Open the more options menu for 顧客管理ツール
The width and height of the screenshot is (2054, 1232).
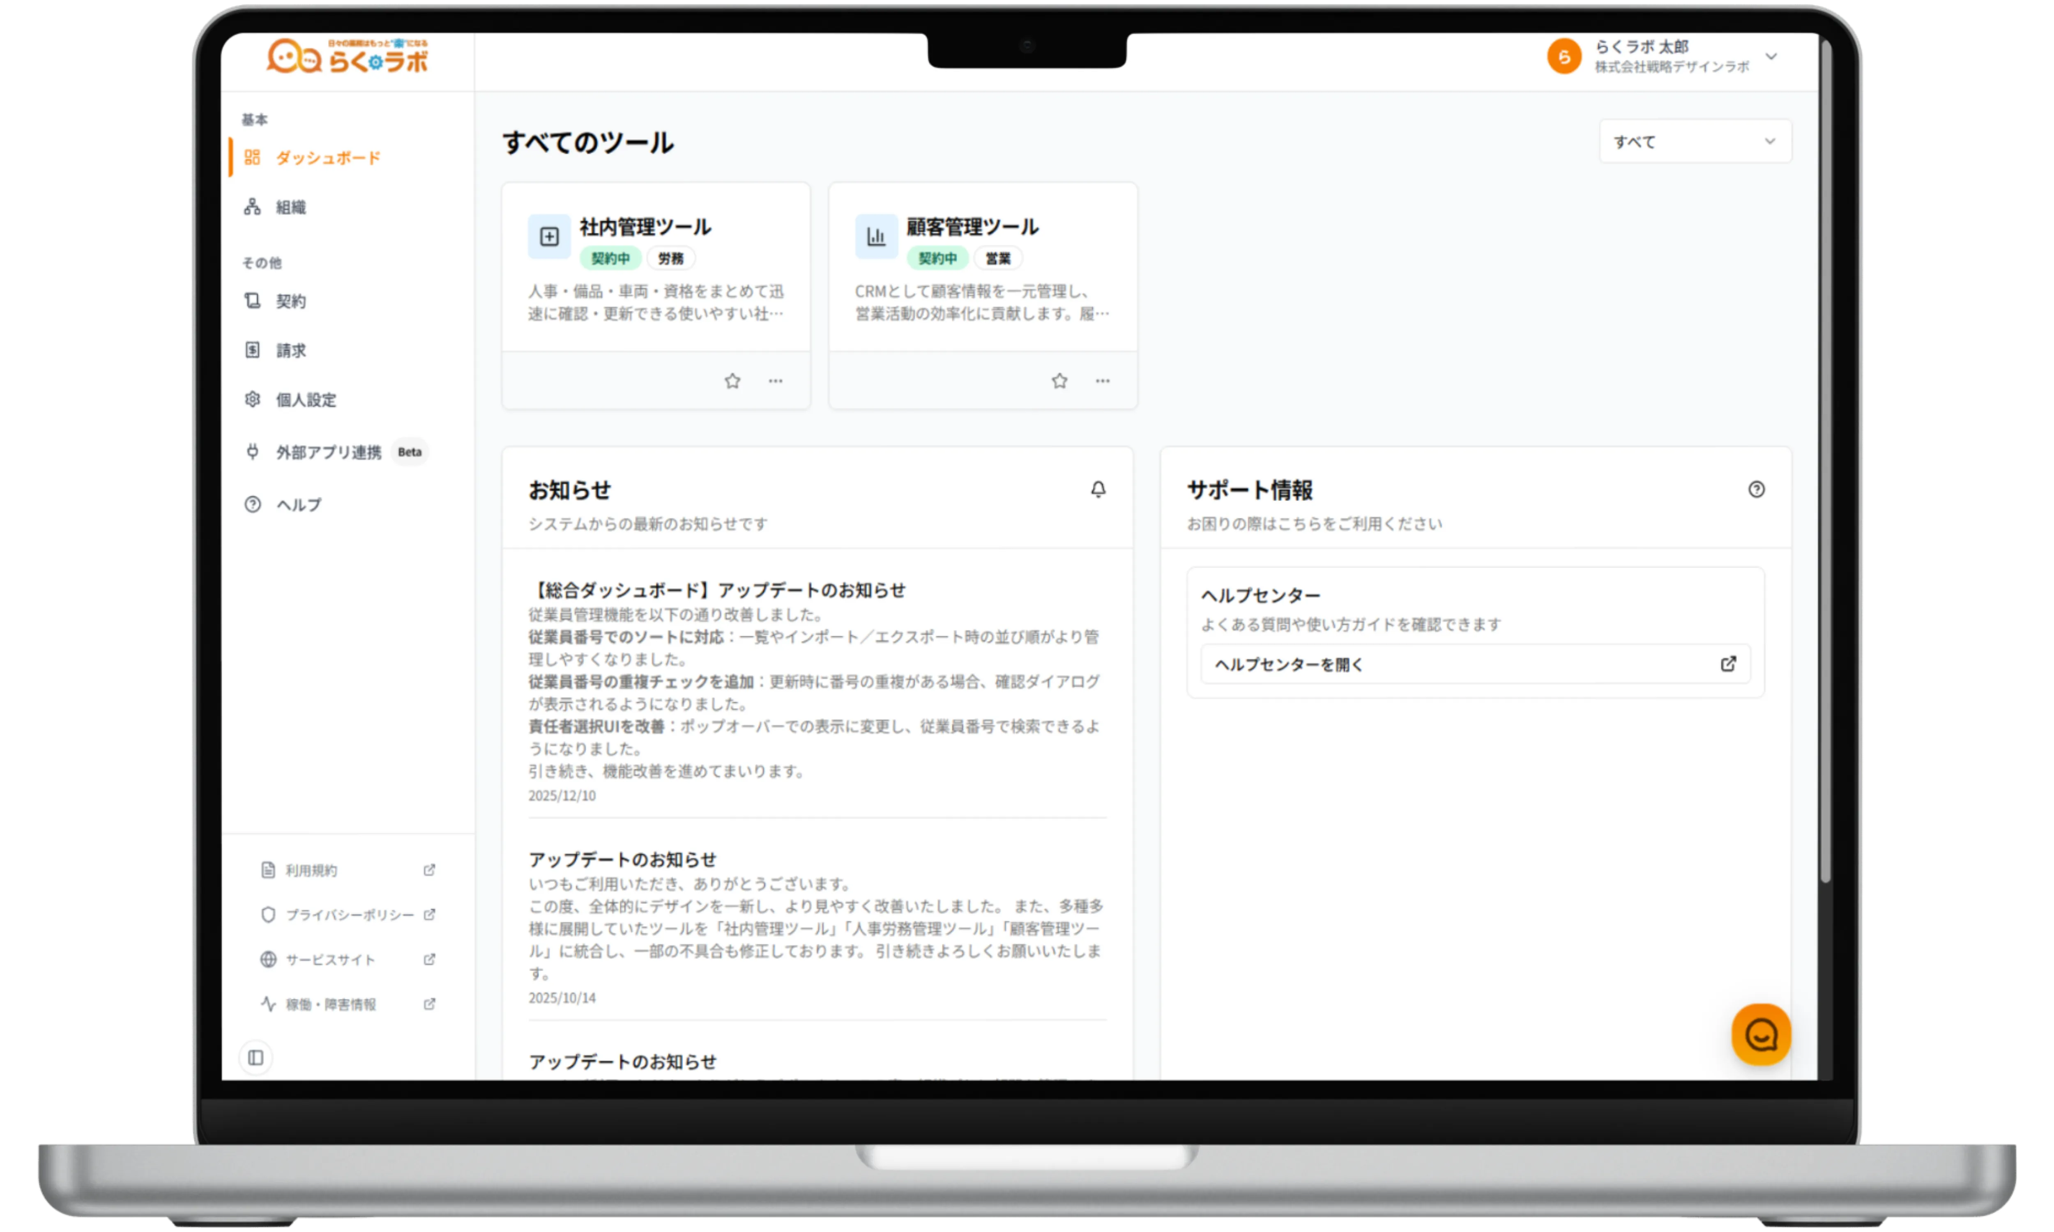click(x=1103, y=381)
